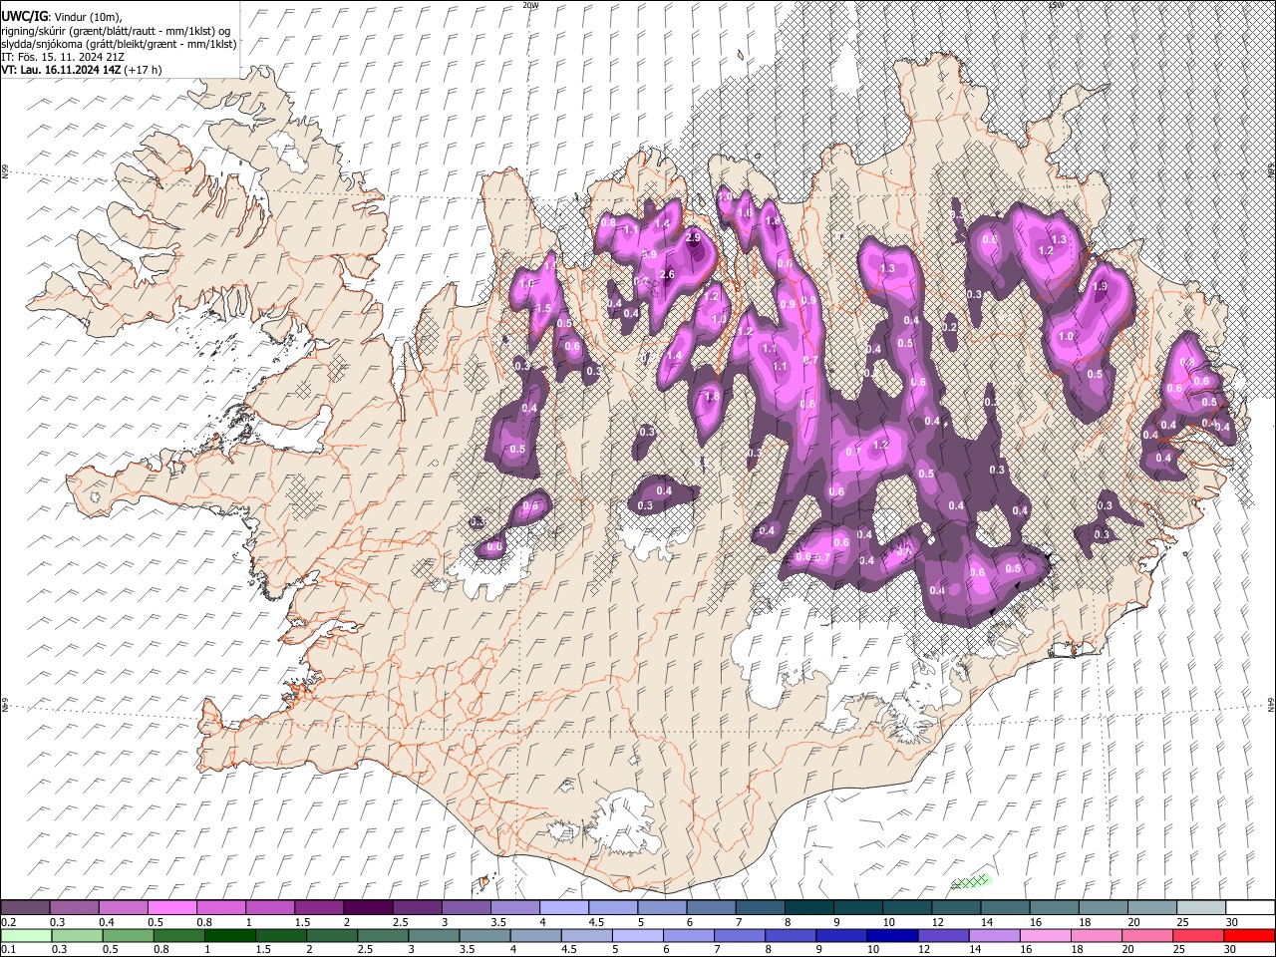Viewport: 1276px width, 957px height.
Task: Click the "0.2" label under the upper legend
Action: pyautogui.click(x=8, y=922)
